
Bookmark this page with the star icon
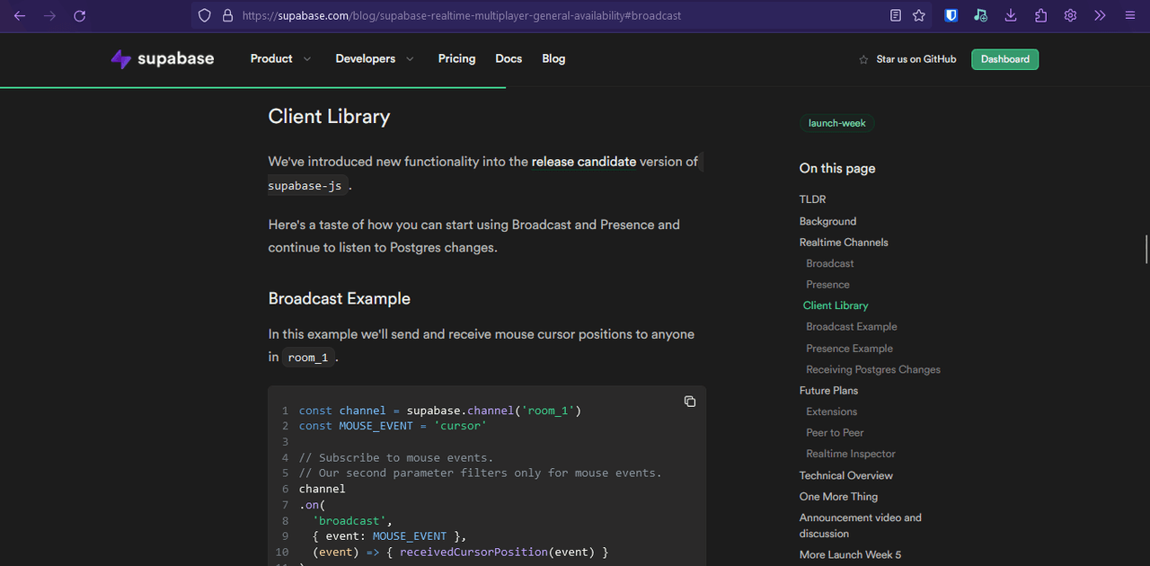(919, 15)
